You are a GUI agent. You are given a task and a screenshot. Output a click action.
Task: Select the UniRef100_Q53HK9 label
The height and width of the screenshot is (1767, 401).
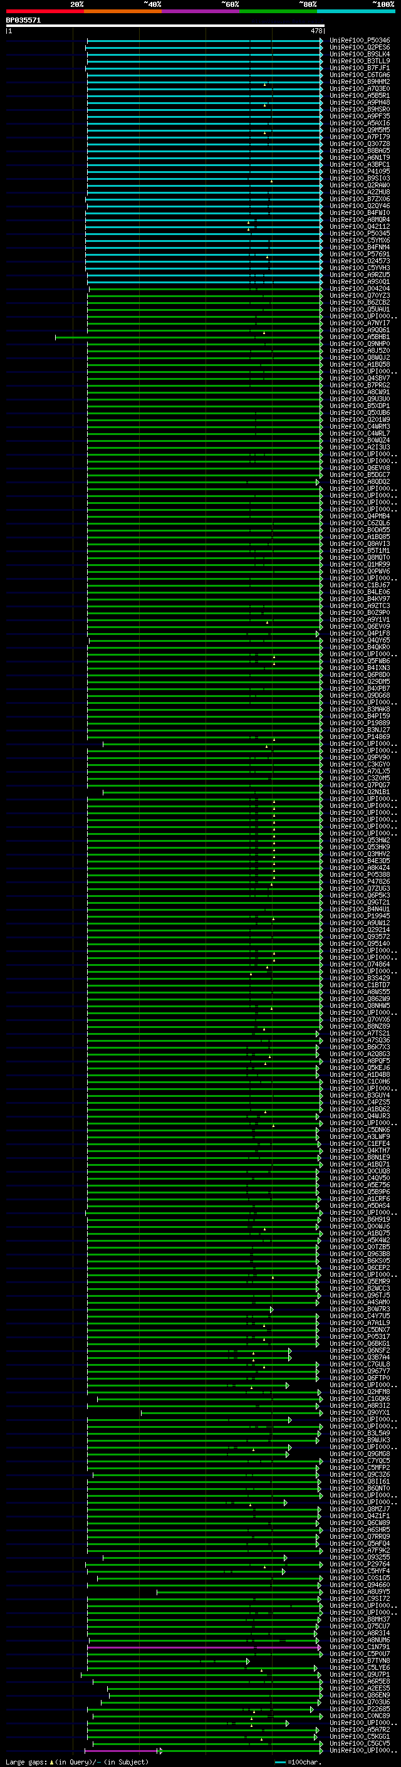(x=360, y=847)
